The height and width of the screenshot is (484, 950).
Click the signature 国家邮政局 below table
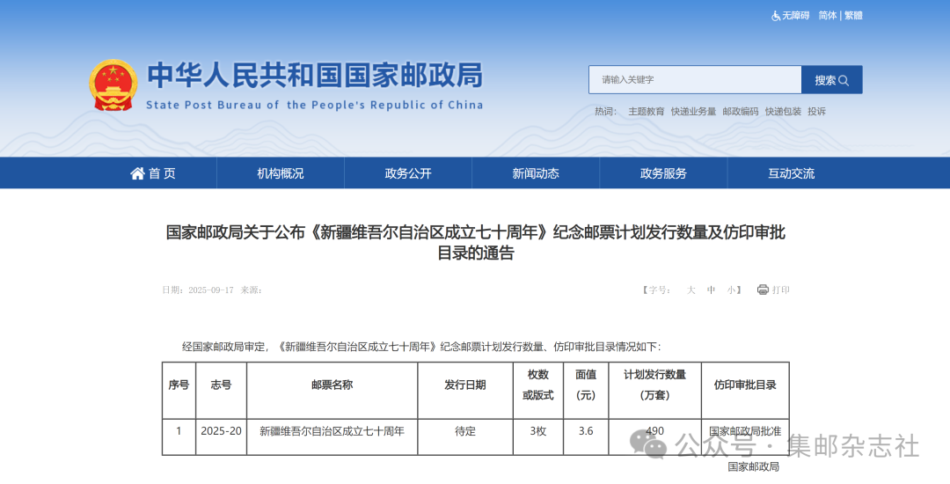point(754,466)
